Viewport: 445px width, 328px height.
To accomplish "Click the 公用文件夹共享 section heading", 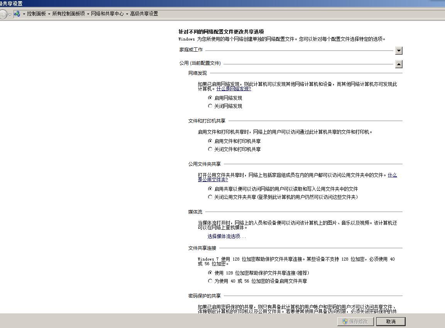I will pyautogui.click(x=204, y=164).
